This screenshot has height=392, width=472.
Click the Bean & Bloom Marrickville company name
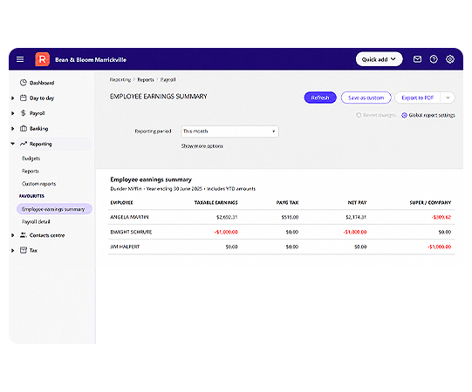tap(91, 59)
